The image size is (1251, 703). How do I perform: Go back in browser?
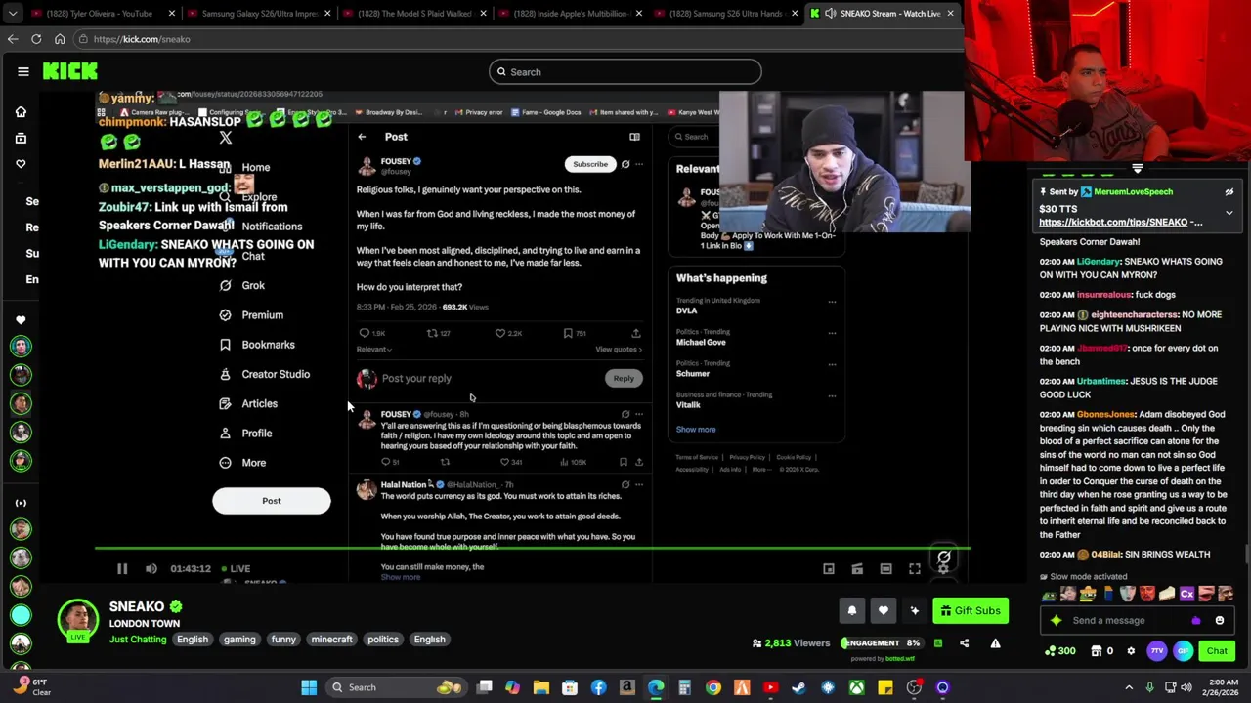[13, 39]
